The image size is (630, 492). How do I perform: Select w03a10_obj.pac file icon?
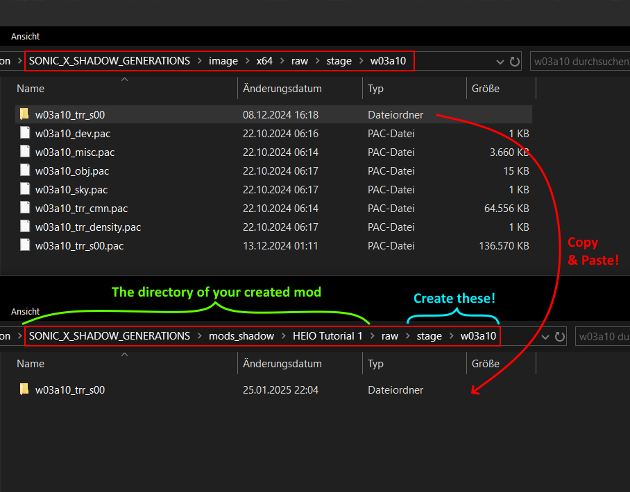[25, 170]
